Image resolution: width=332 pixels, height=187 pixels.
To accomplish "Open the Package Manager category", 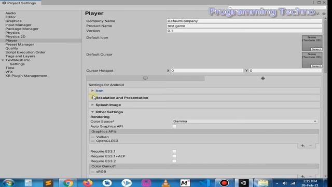I will click(x=22, y=29).
